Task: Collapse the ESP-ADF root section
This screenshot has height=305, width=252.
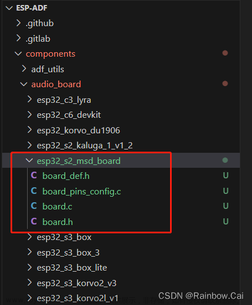Action: (9, 8)
